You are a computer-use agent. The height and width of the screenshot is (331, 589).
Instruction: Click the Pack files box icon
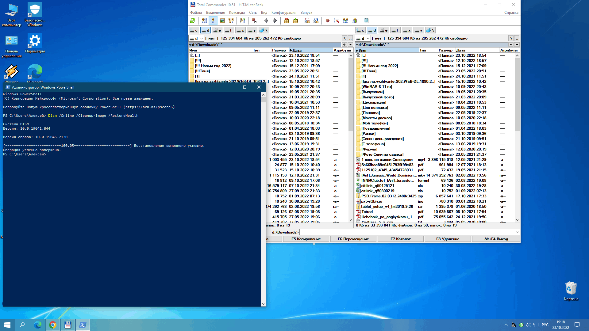(x=287, y=21)
